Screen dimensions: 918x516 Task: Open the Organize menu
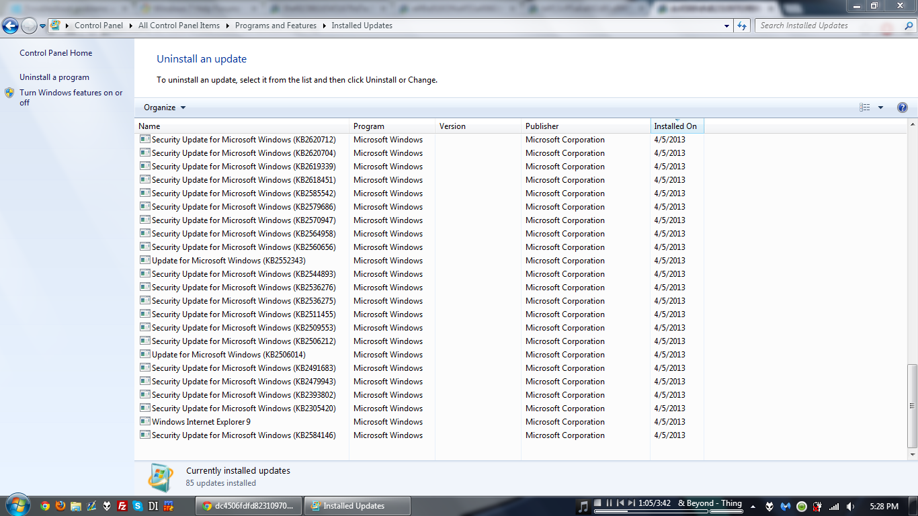(165, 107)
